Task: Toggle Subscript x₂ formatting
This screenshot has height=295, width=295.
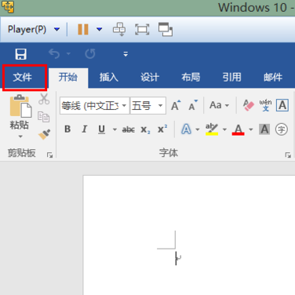Action: click(145, 129)
